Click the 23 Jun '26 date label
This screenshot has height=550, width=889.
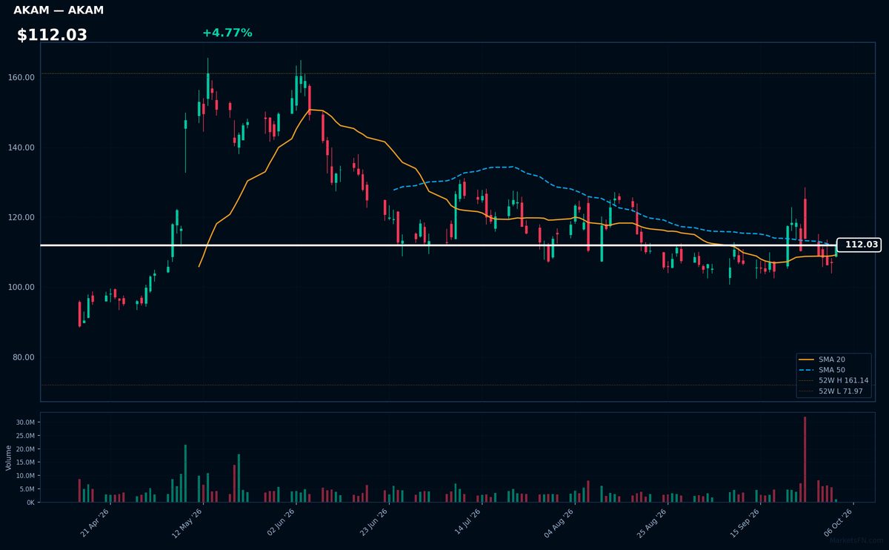pyautogui.click(x=373, y=523)
